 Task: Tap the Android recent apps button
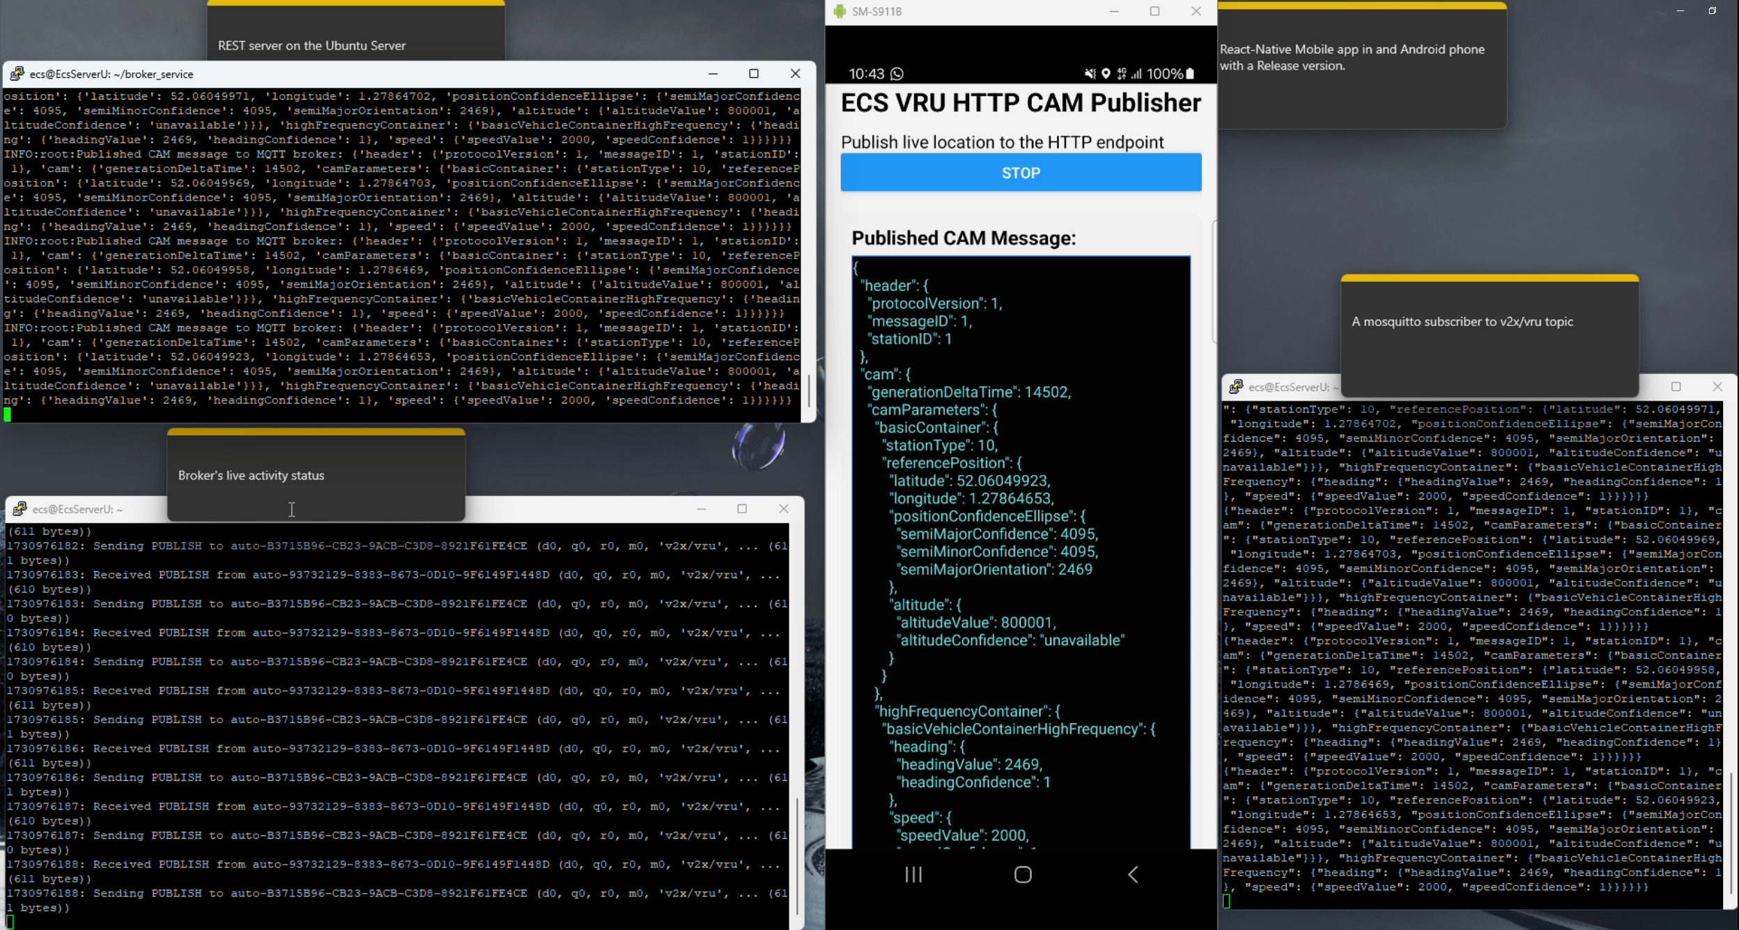913,874
